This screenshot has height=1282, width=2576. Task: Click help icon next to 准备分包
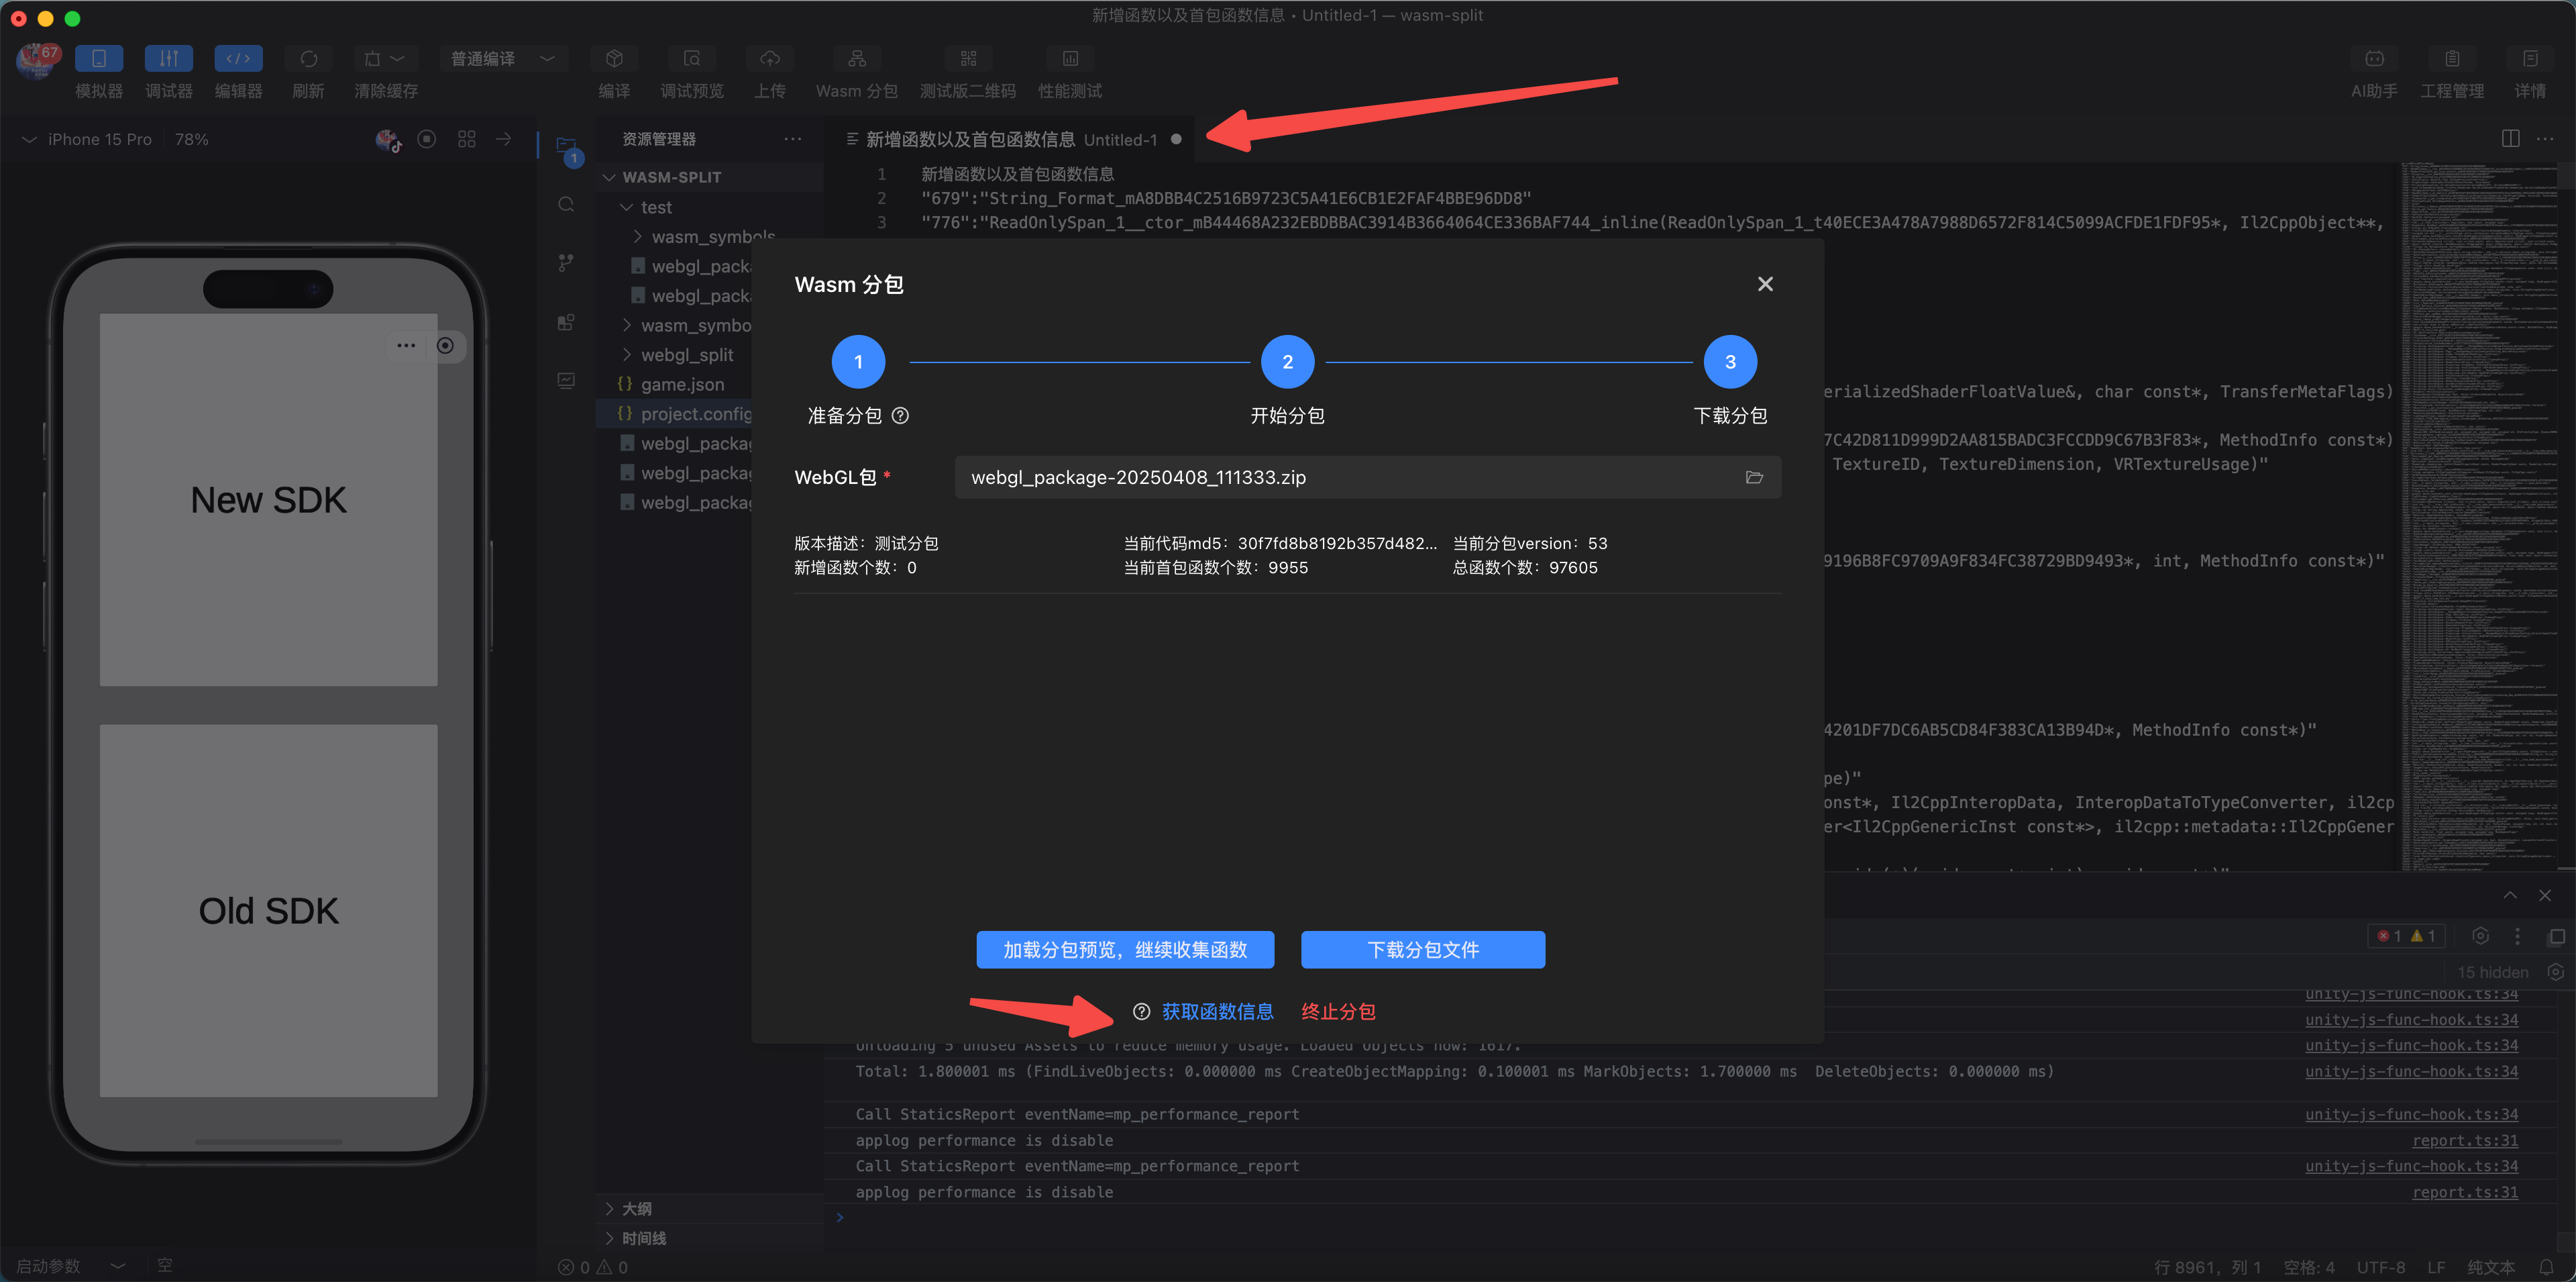click(900, 415)
